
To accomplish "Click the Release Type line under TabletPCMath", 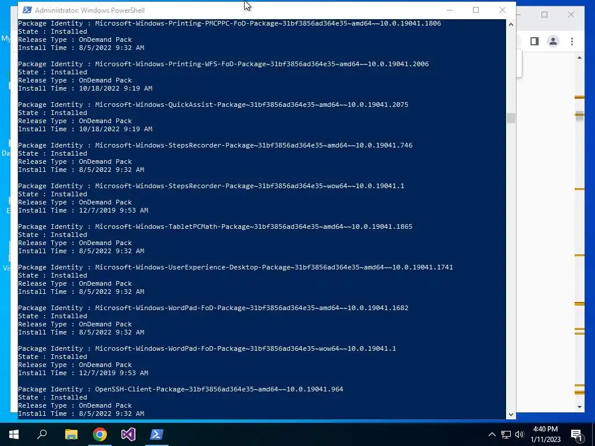I will (x=75, y=242).
